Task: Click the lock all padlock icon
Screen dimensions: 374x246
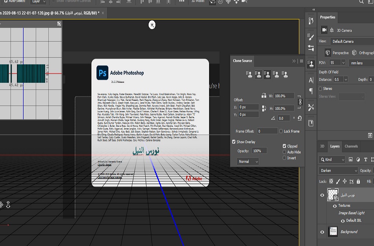Action: 358,181
